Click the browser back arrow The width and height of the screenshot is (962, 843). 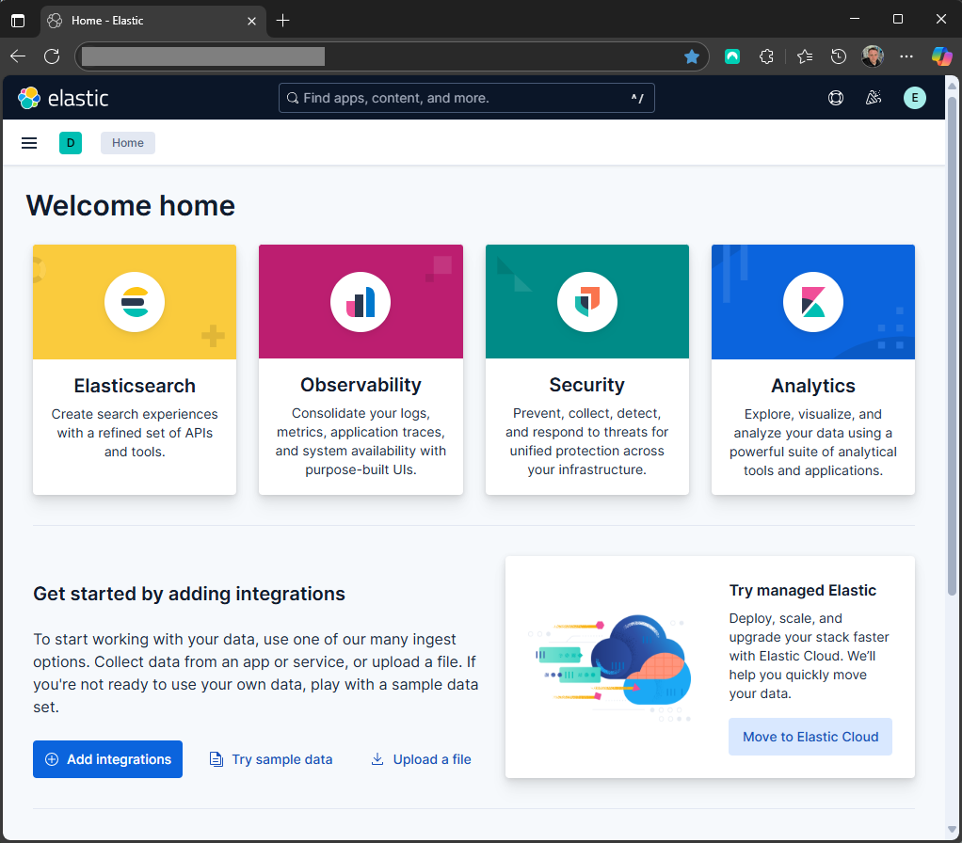pyautogui.click(x=18, y=56)
